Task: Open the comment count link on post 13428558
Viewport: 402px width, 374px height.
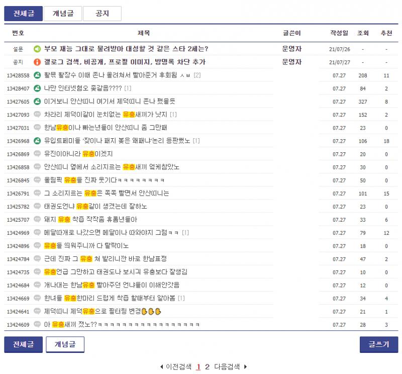Action: tap(197, 75)
